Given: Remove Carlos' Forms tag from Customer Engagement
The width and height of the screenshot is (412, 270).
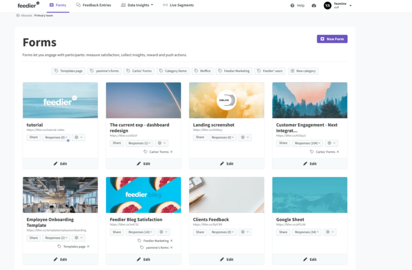Looking at the screenshot, I should pyautogui.click(x=338, y=152).
